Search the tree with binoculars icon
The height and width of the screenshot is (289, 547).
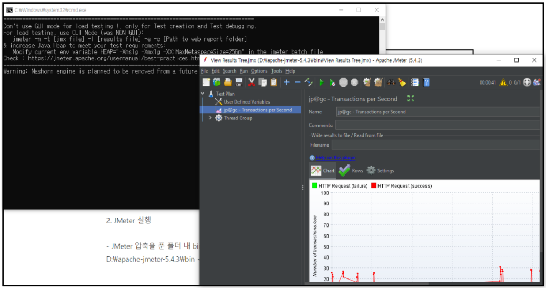391,82
